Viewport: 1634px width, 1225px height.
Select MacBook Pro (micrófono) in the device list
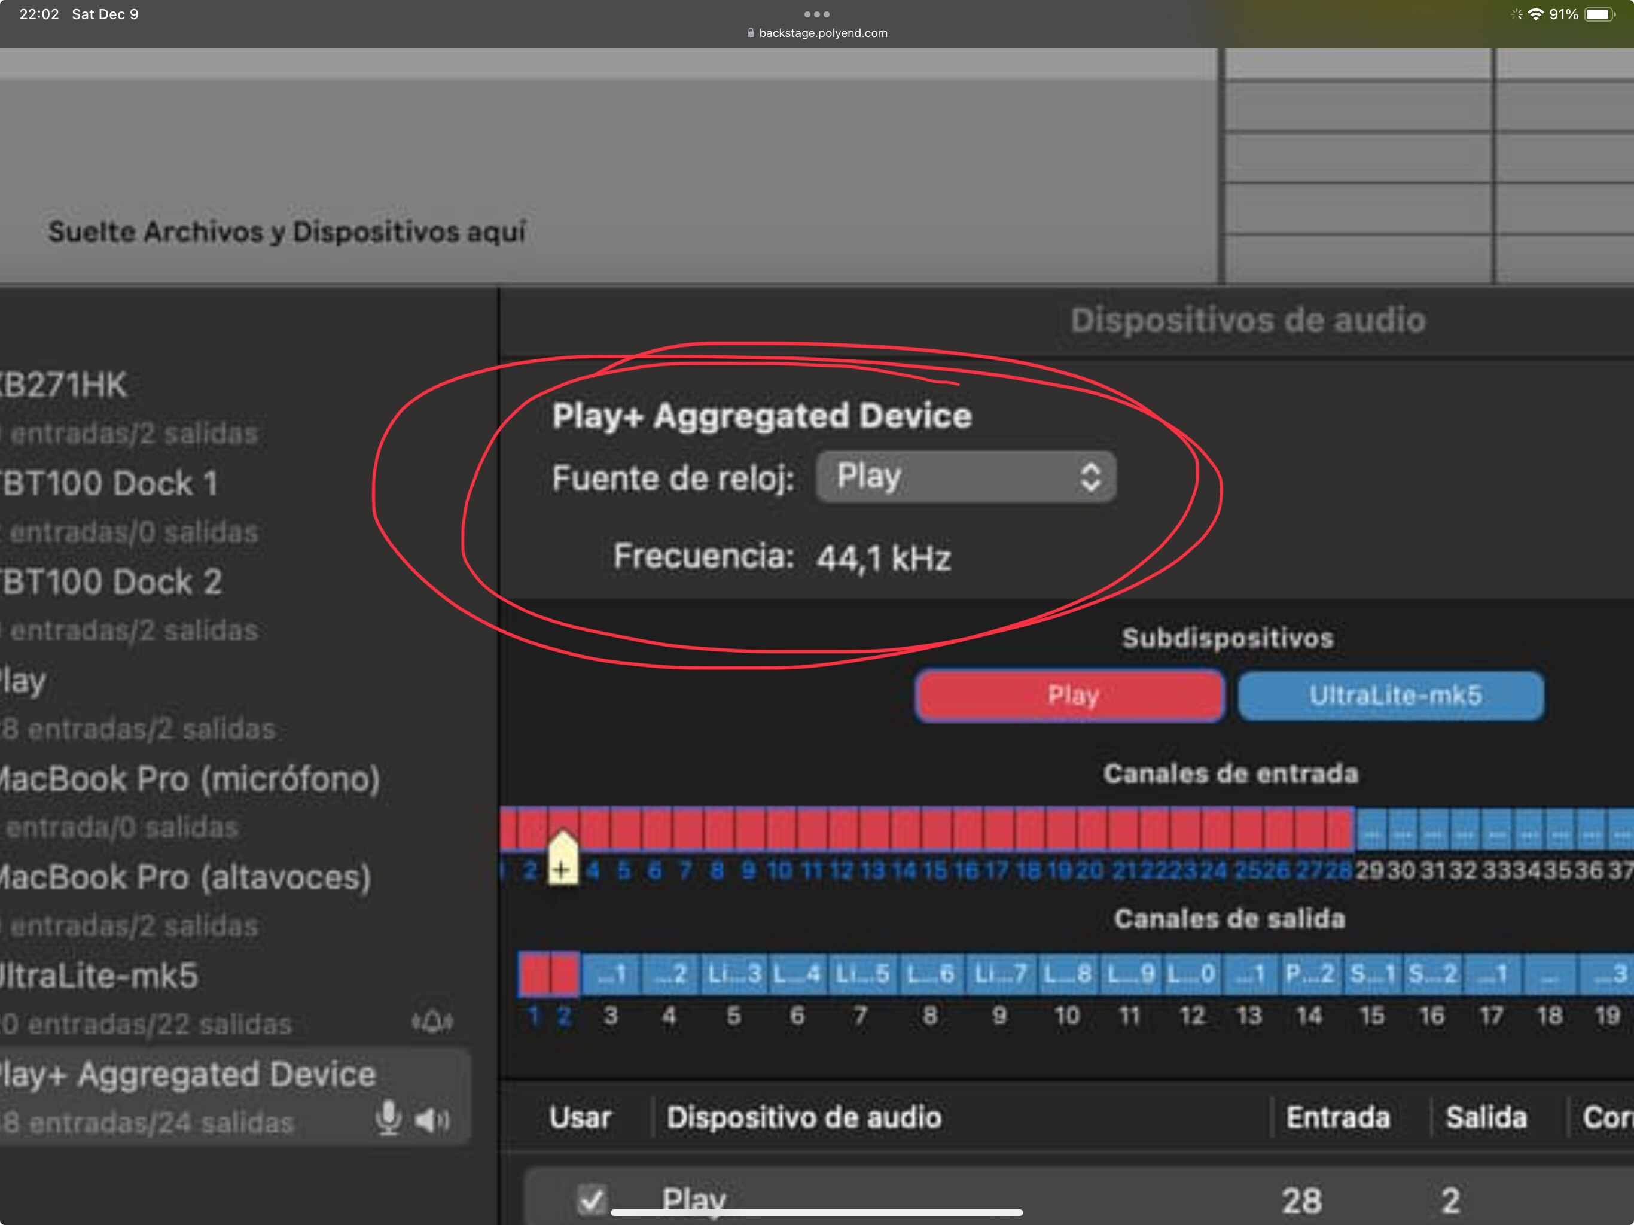tap(190, 779)
